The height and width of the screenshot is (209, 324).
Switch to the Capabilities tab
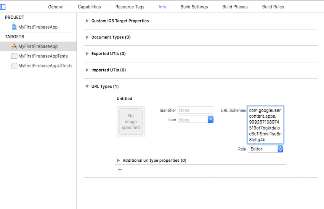89,7
